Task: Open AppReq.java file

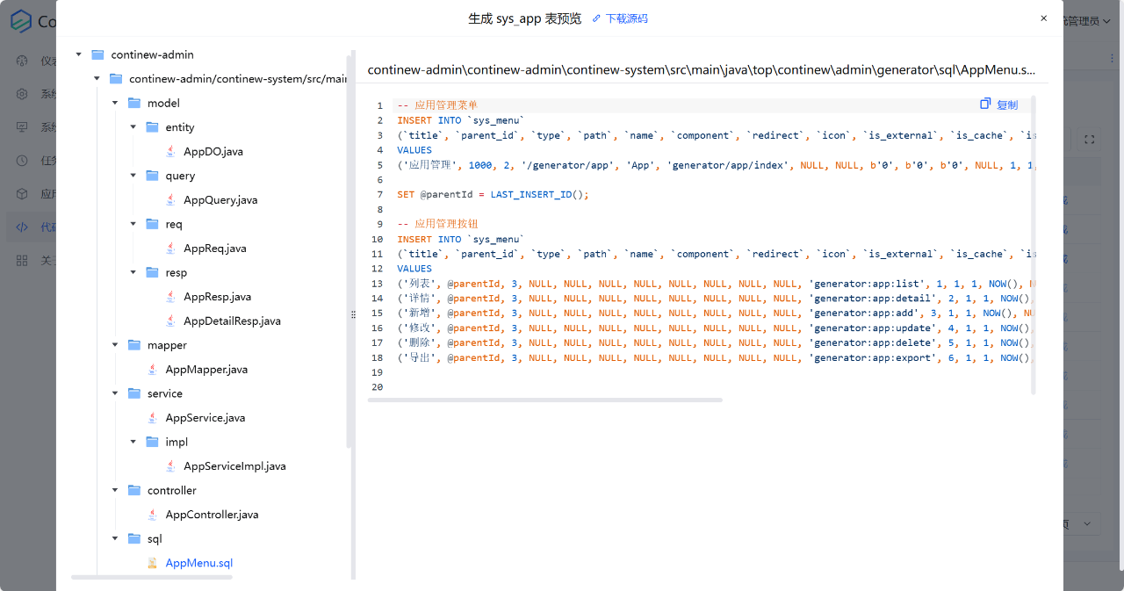Action: click(215, 249)
